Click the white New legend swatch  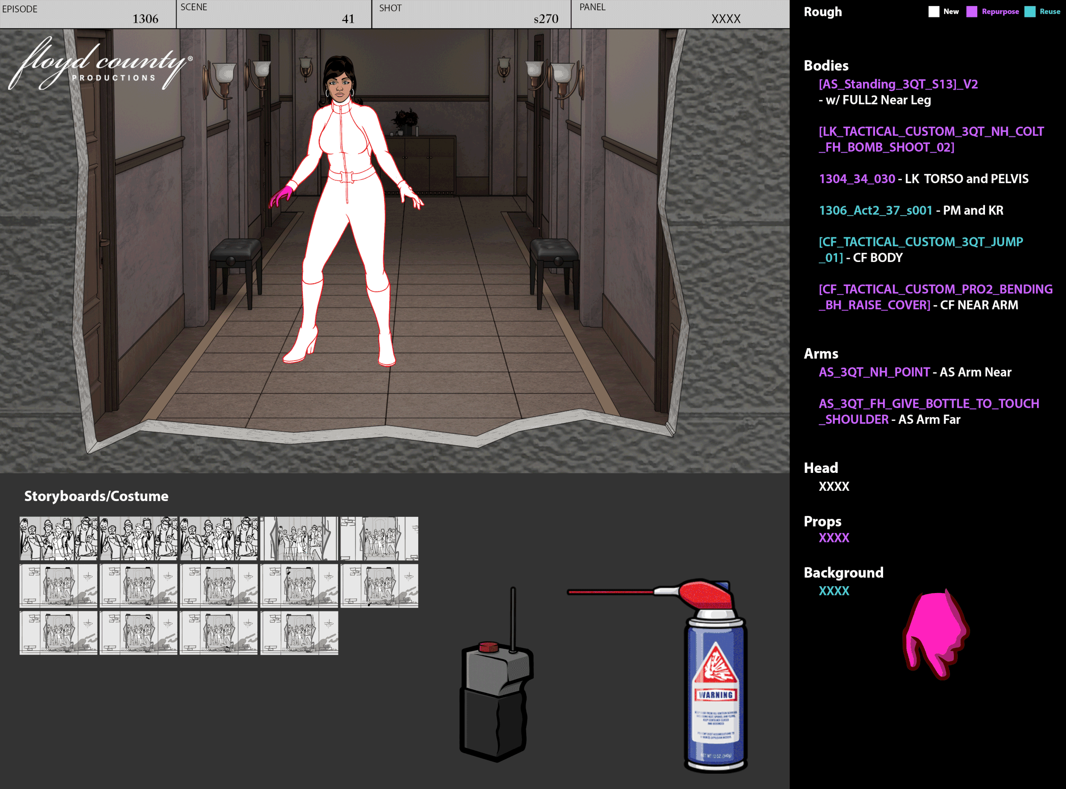point(933,12)
